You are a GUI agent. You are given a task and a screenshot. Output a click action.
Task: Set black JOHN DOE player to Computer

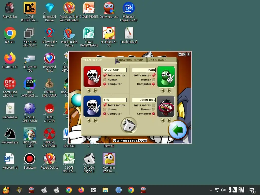point(154,113)
